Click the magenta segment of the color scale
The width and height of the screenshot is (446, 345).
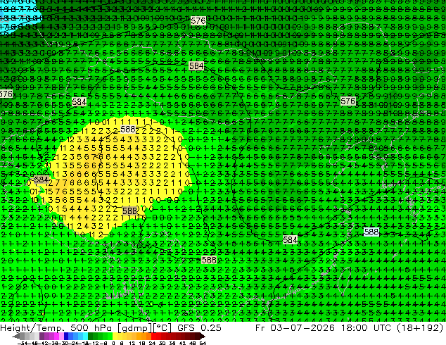pos(56,337)
